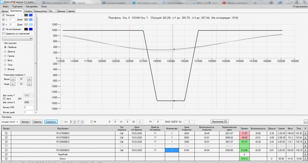The width and height of the screenshot is (308, 163).
Task: Open the 'Окно' menu
Action: [x=44, y=7]
